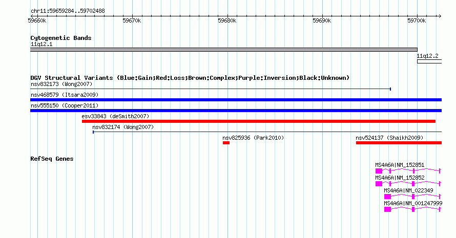
Task: Click the thin blue nsv832174 variant line
Action: point(267,132)
